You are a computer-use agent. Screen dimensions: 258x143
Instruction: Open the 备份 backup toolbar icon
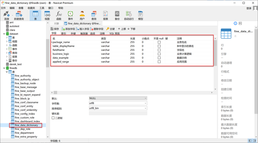(117, 16)
